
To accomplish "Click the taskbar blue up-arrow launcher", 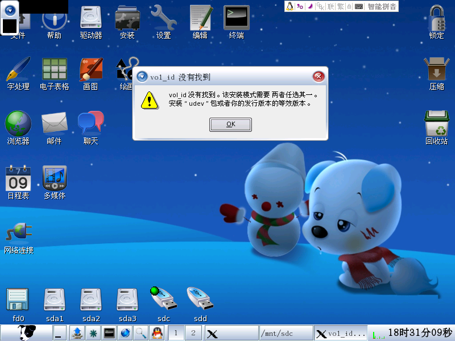I will tap(77, 333).
